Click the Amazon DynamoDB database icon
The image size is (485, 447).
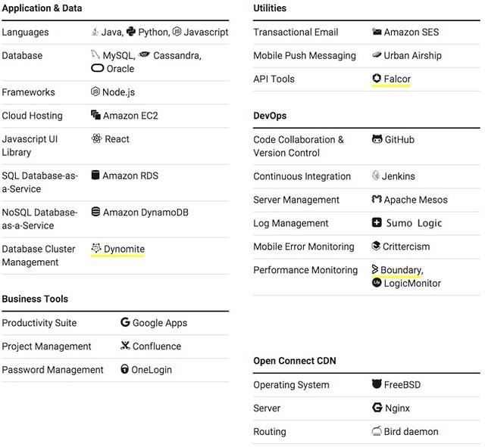coord(95,213)
